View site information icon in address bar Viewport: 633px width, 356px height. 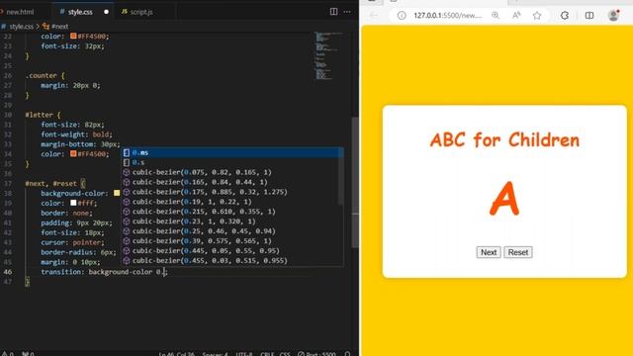402,16
